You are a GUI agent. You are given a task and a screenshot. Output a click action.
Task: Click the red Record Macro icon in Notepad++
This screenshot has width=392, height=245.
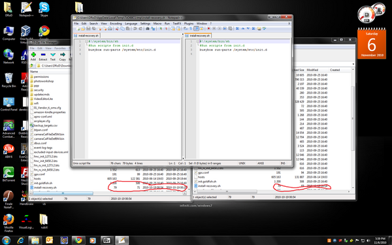[208, 29]
